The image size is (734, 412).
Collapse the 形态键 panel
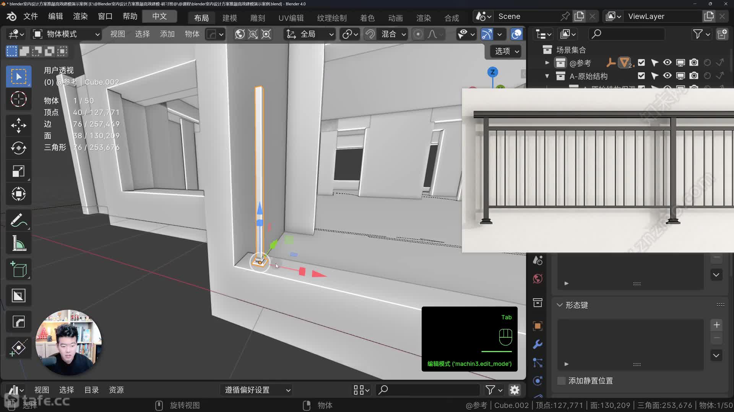click(x=560, y=305)
